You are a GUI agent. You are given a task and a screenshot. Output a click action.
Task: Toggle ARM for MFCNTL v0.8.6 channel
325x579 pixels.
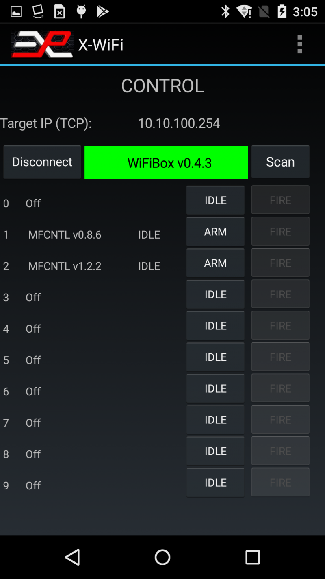[215, 232]
